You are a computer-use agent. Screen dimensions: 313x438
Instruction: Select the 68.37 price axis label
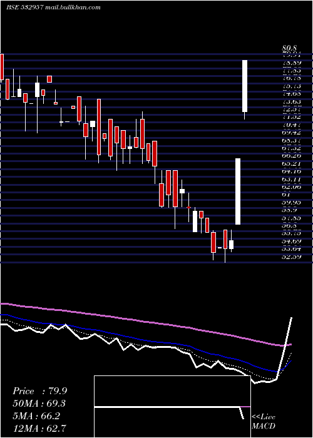[x=292, y=140]
